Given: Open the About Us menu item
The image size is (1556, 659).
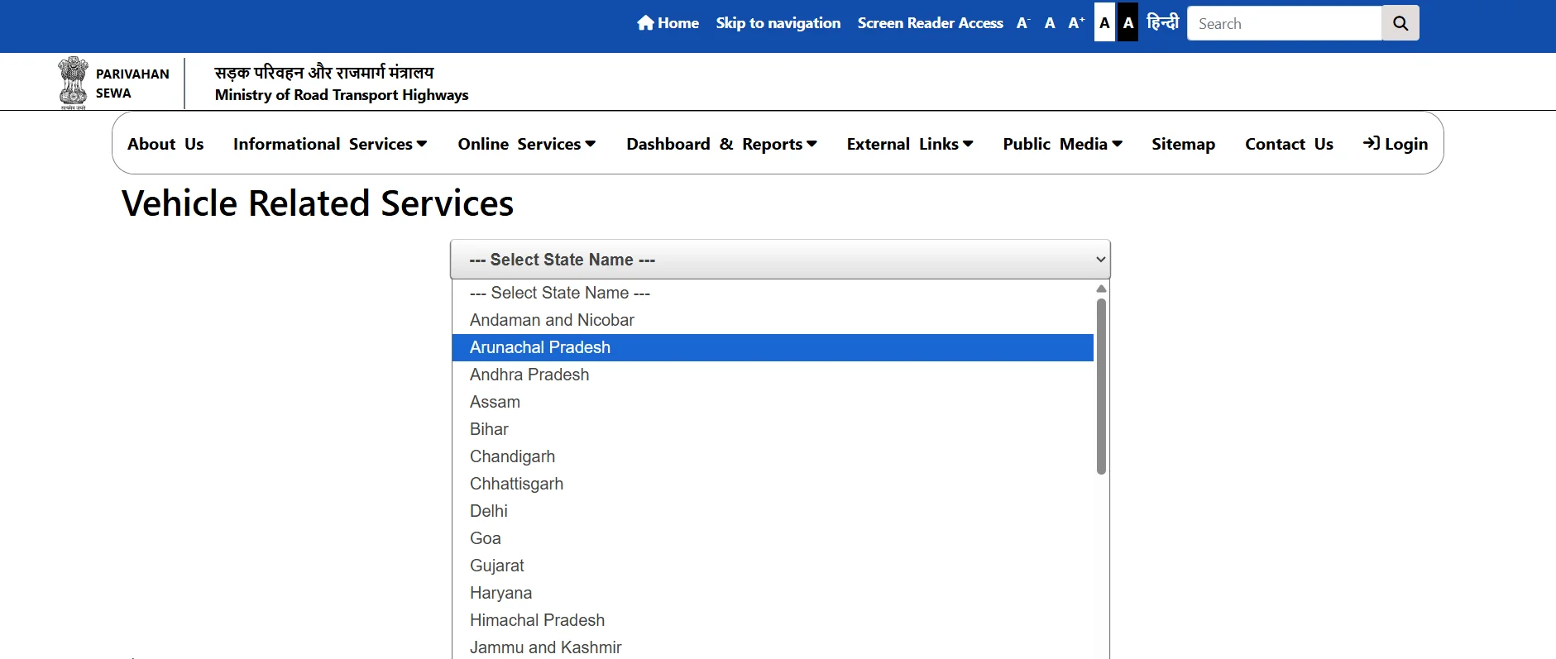Looking at the screenshot, I should (165, 144).
